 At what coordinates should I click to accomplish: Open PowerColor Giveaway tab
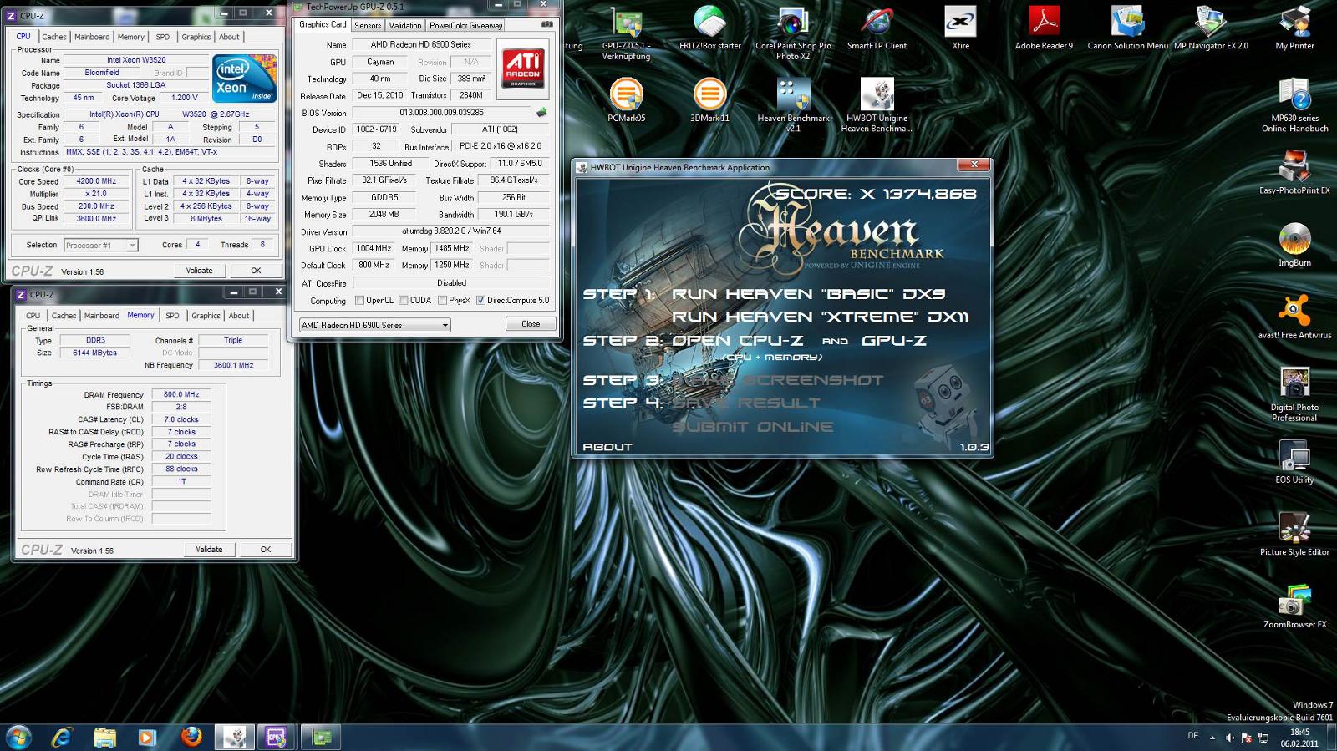tap(466, 26)
